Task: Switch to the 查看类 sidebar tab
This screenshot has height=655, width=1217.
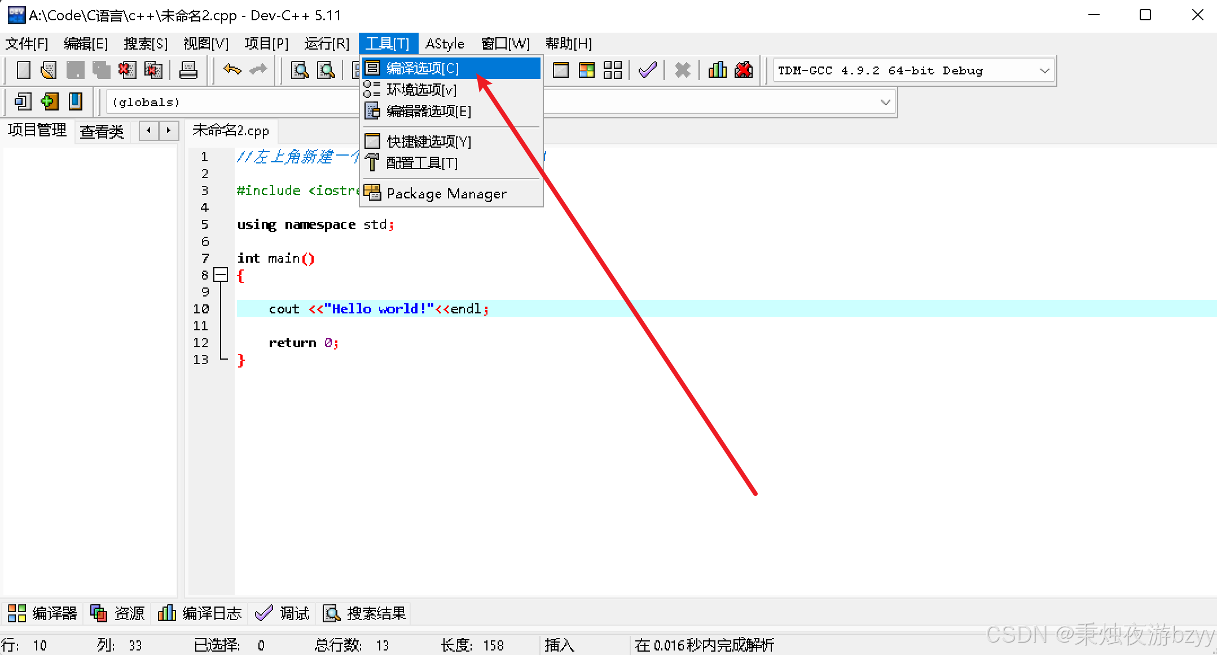Action: (x=102, y=131)
